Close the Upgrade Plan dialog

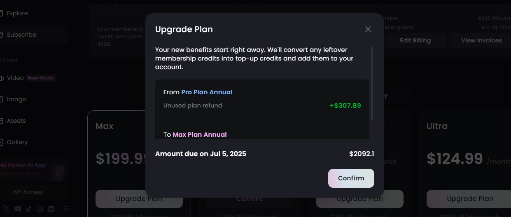click(x=368, y=29)
